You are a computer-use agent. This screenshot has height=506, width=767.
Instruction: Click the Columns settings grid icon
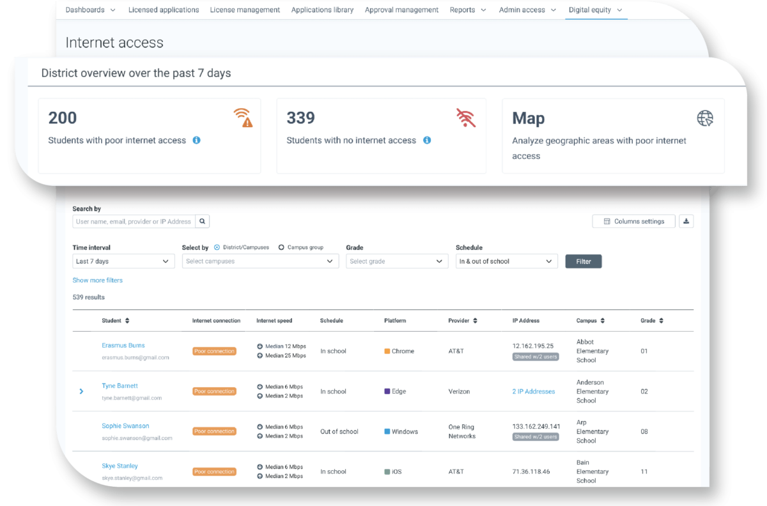[606, 220]
